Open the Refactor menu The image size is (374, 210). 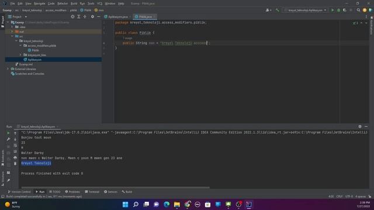click(63, 3)
